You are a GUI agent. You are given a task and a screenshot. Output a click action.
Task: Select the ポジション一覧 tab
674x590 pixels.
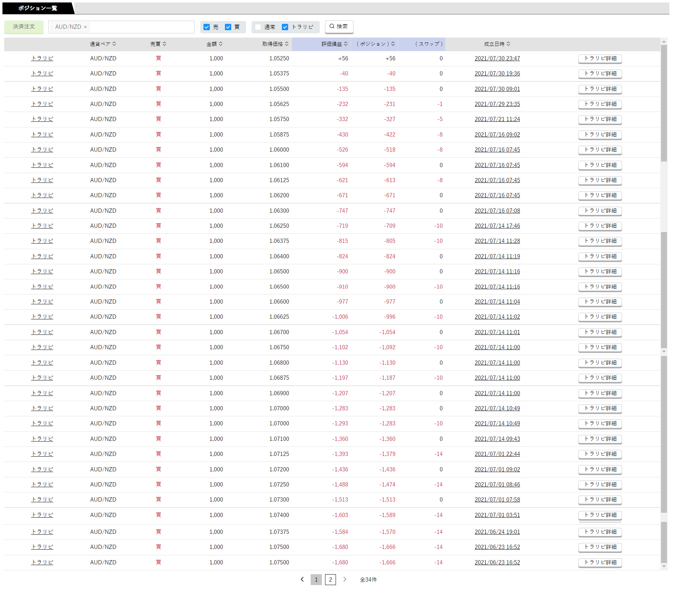[x=38, y=8]
